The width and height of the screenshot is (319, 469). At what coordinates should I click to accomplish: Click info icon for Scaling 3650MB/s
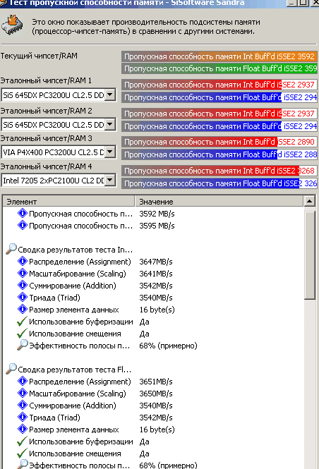(x=23, y=394)
